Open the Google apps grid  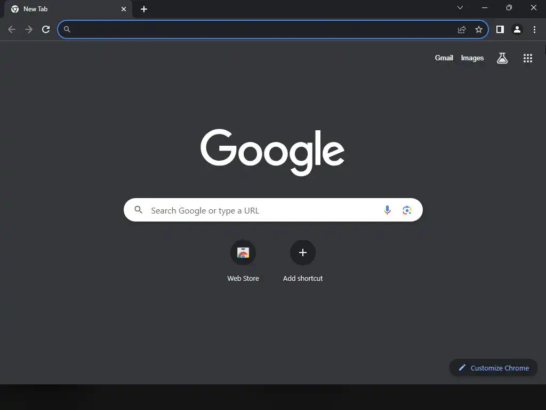(528, 58)
